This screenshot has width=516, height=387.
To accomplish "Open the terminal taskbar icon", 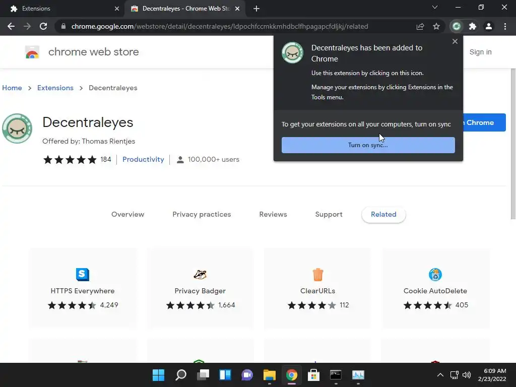I will 336,375.
